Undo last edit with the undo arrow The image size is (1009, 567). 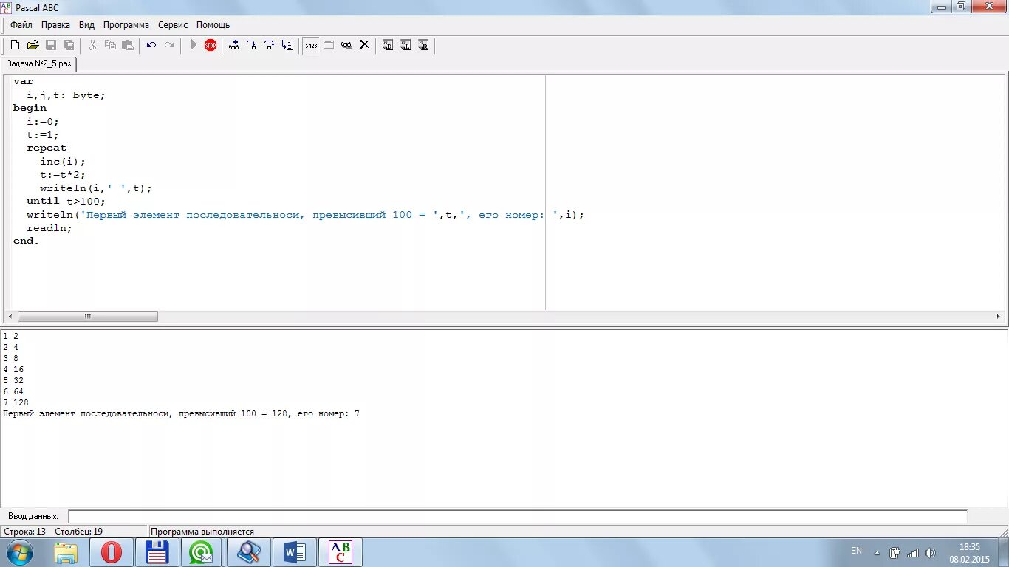pos(151,45)
